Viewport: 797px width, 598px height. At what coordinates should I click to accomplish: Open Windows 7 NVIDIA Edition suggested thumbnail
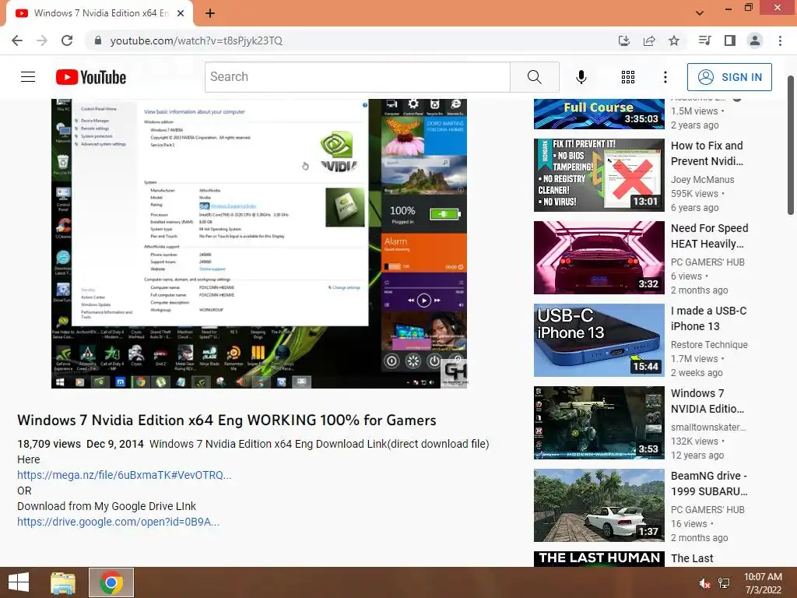[599, 423]
